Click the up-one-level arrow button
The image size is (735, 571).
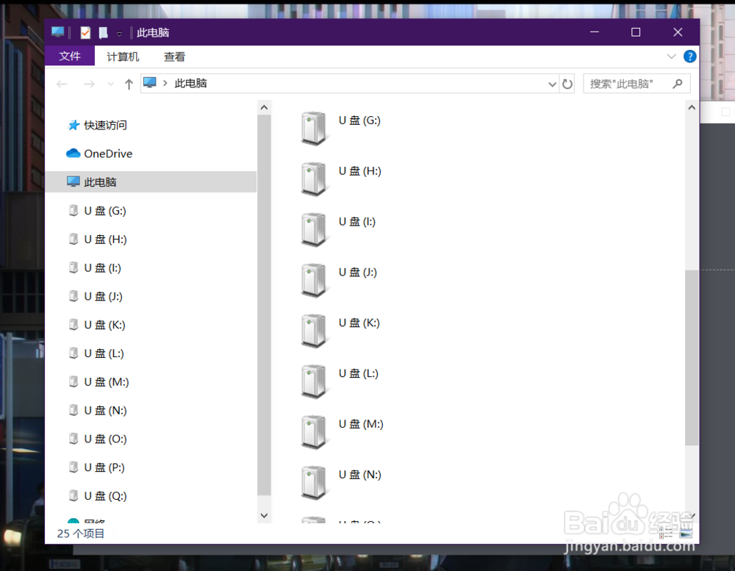pos(129,84)
